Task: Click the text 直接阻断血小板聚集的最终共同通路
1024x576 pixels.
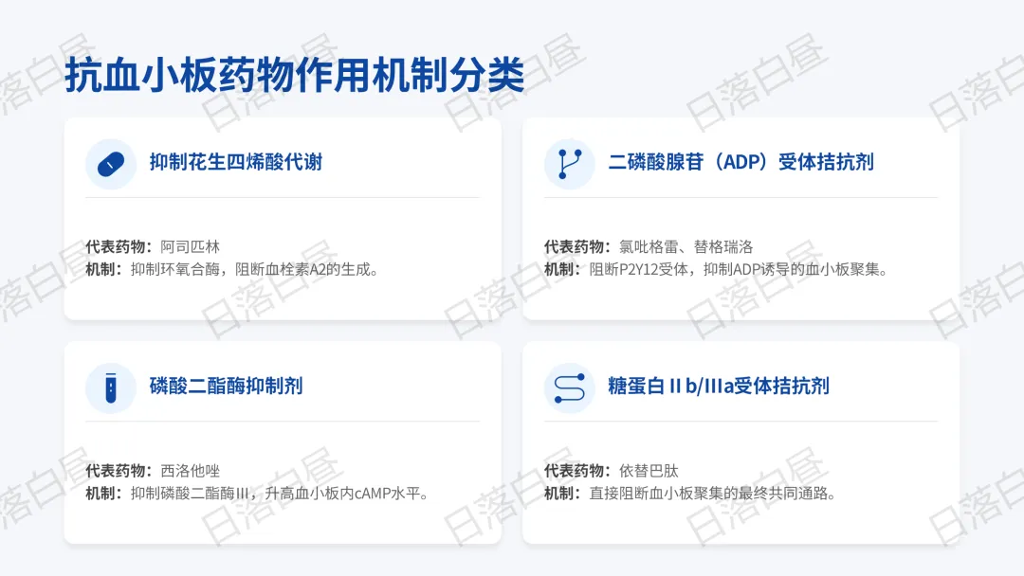Action: 712,494
